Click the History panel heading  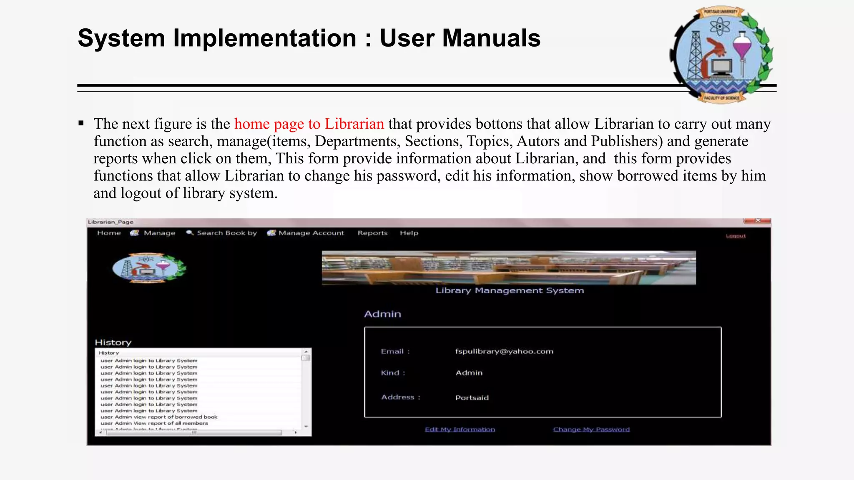click(113, 342)
